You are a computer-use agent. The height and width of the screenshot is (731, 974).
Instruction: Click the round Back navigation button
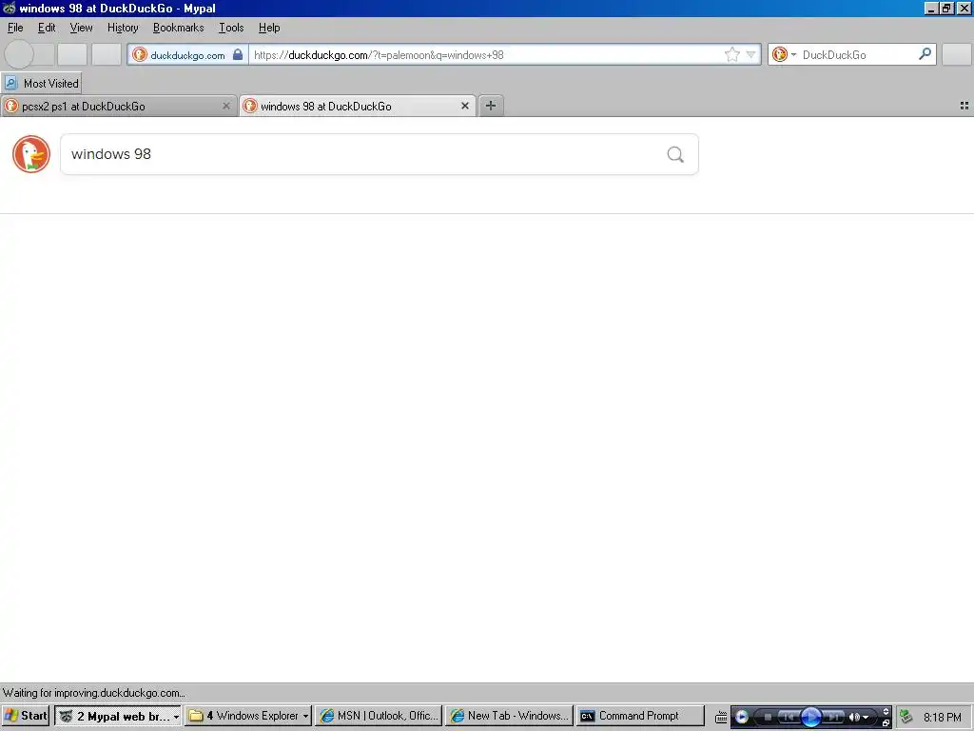(x=19, y=54)
